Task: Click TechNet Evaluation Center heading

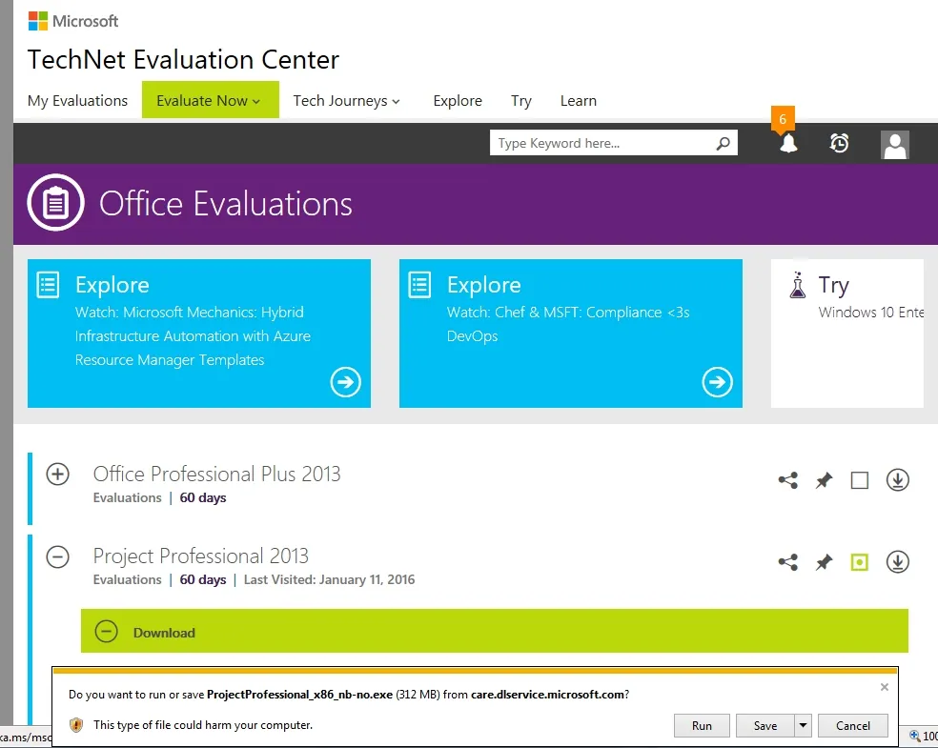Action: pyautogui.click(x=183, y=59)
